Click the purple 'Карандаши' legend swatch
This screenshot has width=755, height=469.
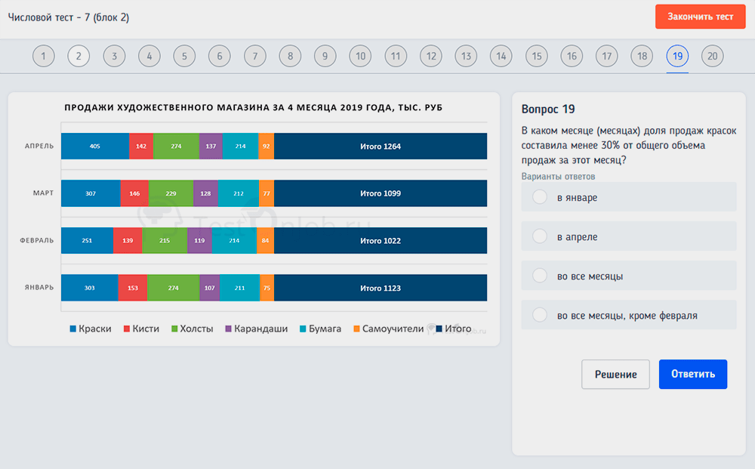click(x=227, y=329)
